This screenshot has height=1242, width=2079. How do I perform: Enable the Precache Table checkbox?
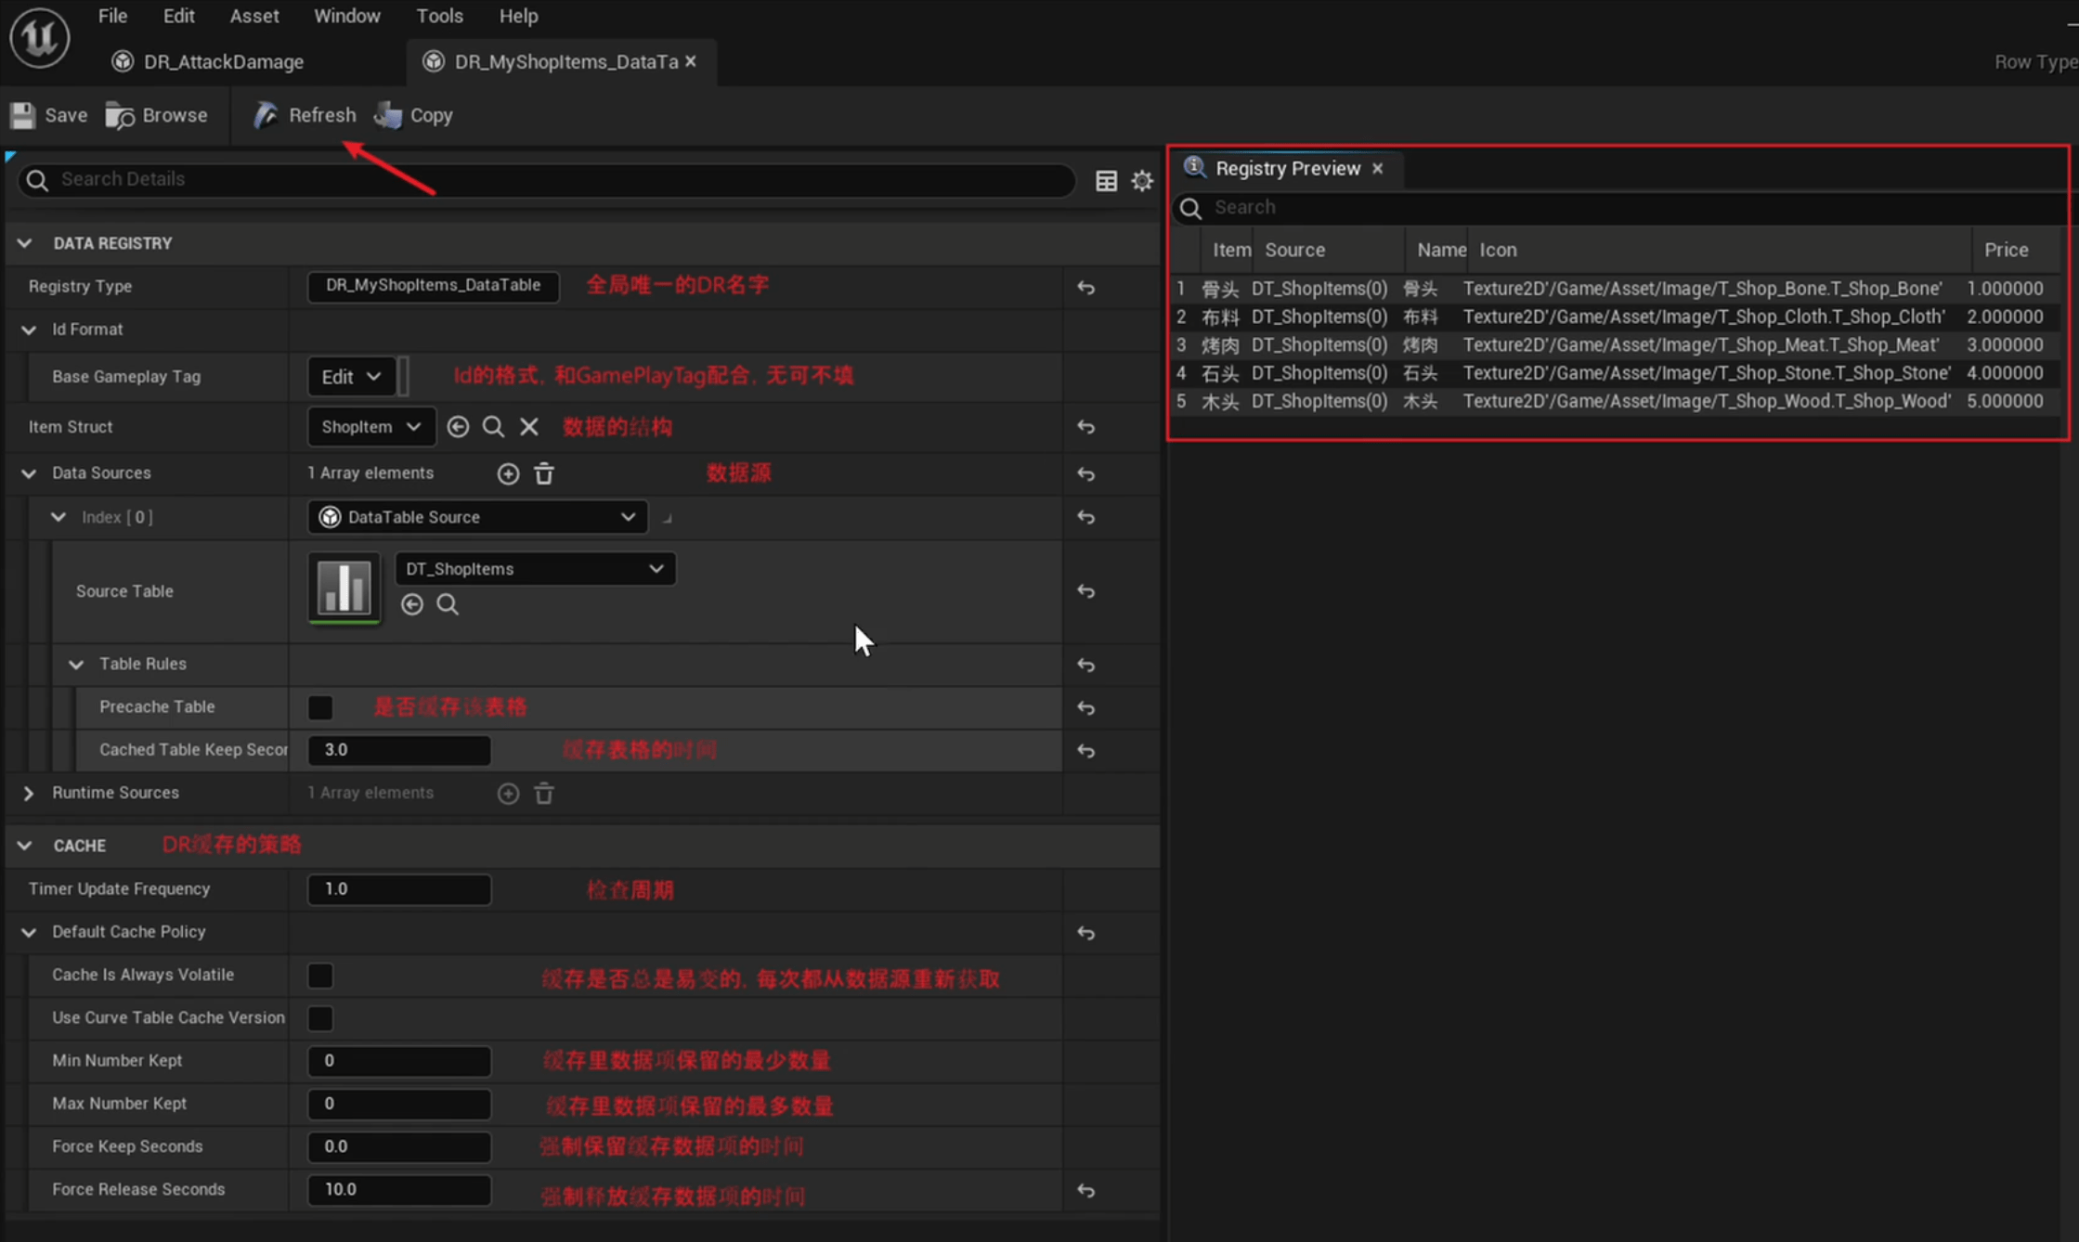click(320, 707)
